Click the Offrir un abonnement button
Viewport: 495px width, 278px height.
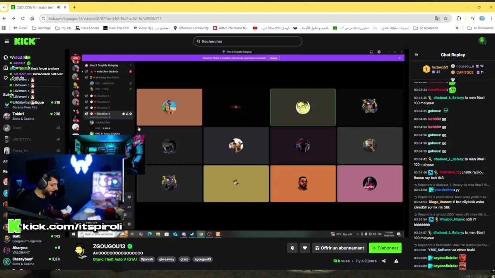(340, 248)
